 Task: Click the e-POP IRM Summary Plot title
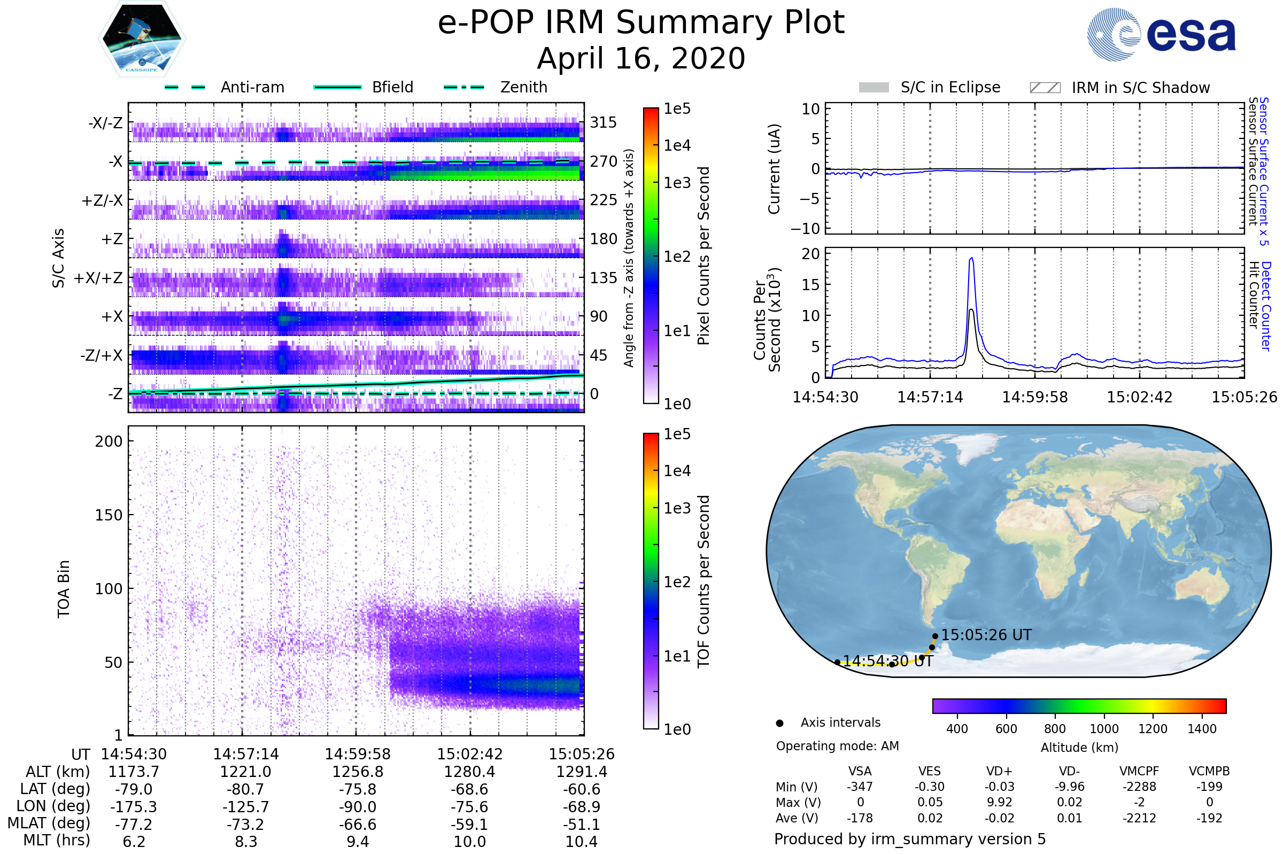coord(641,23)
